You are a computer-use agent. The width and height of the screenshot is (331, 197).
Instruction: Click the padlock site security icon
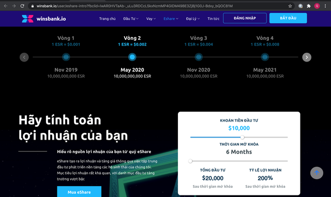(x=33, y=6)
